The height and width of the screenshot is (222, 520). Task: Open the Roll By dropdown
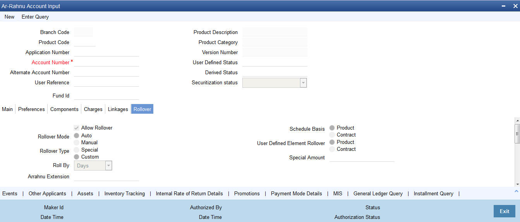click(109, 166)
